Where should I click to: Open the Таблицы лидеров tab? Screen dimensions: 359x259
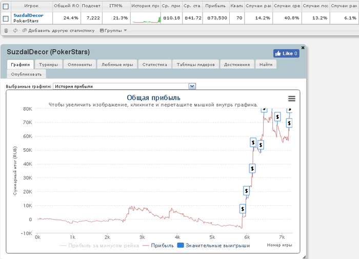click(196, 65)
